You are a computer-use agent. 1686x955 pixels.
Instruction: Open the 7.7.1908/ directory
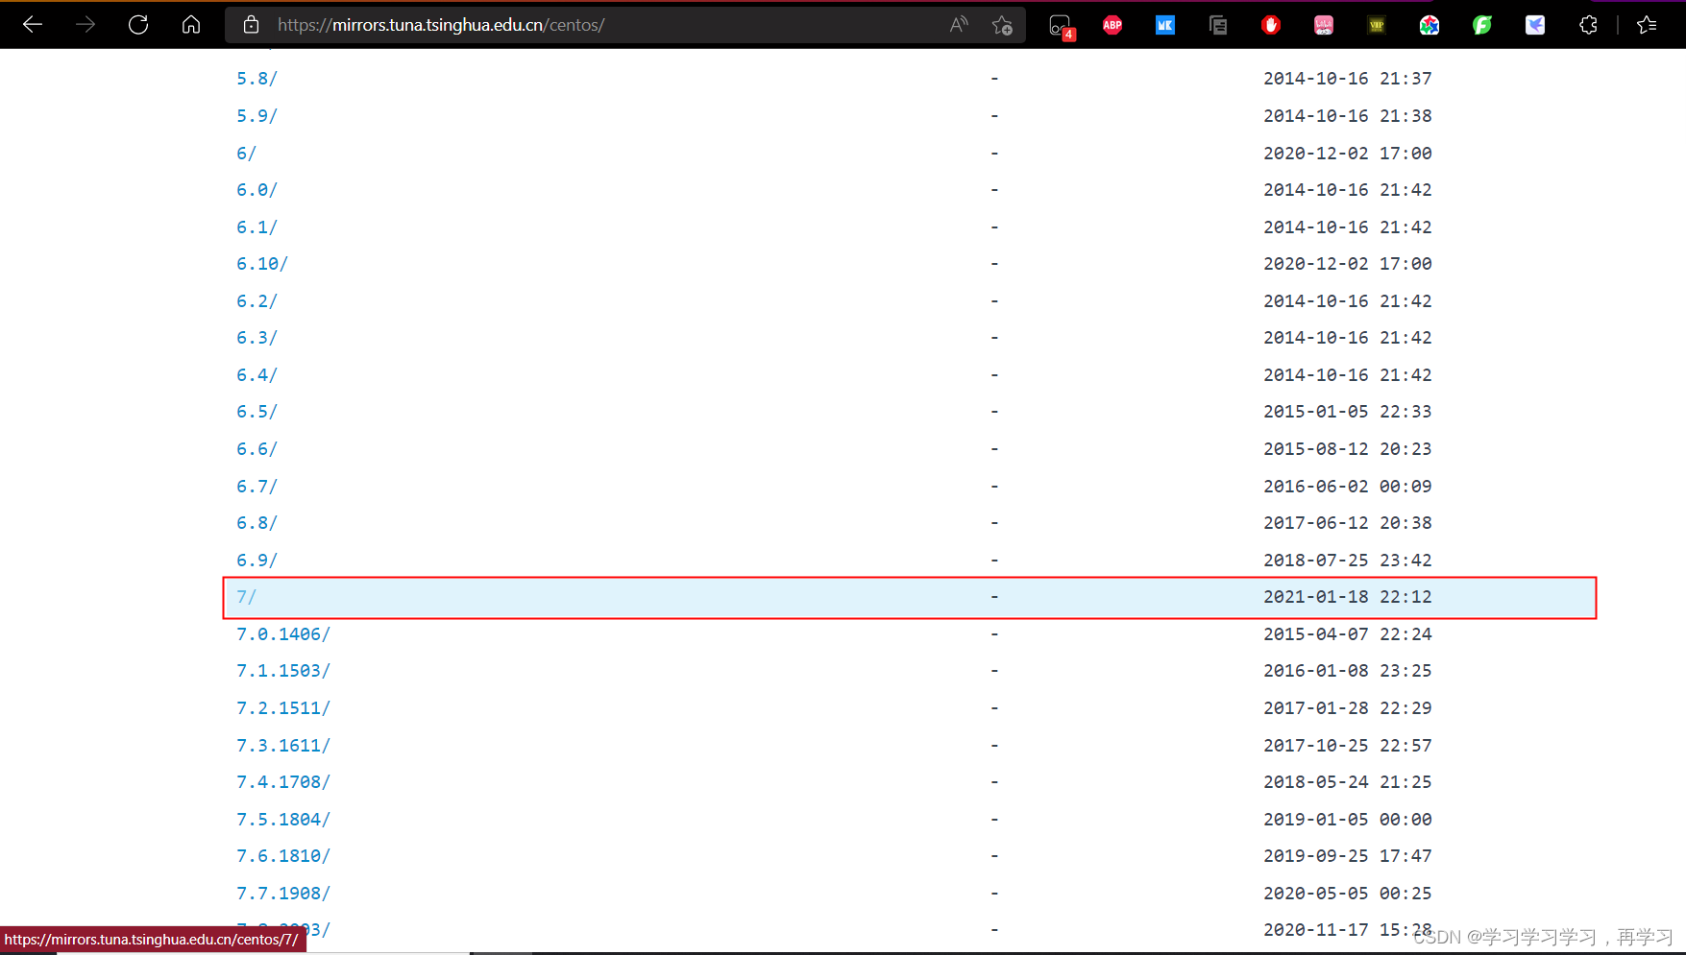(x=283, y=894)
